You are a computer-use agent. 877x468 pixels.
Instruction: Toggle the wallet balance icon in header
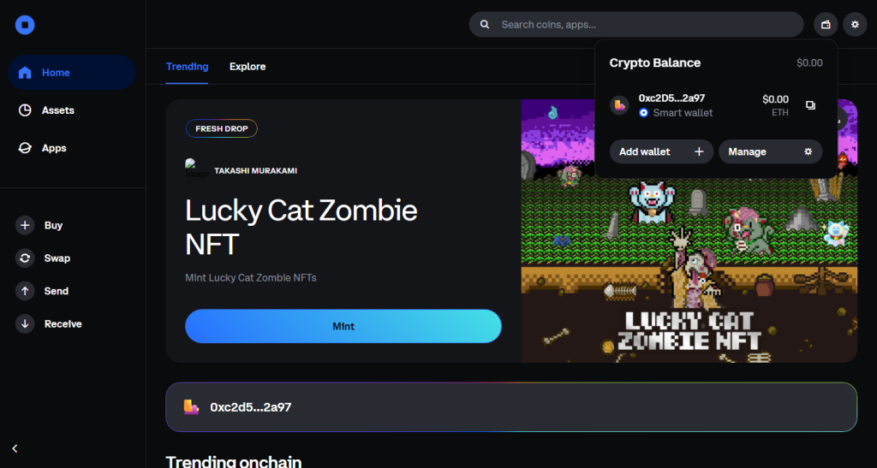coord(826,25)
